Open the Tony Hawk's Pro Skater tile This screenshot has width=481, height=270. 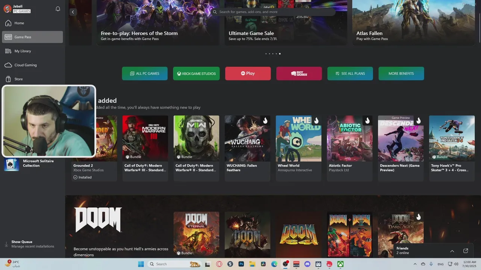tap(452, 148)
